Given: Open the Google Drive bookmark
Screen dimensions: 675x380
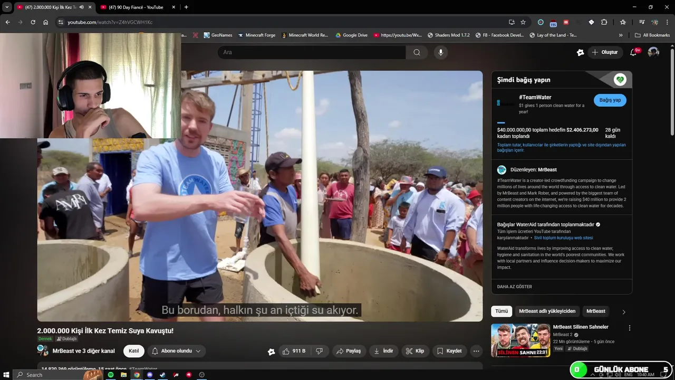Looking at the screenshot, I should point(351,35).
